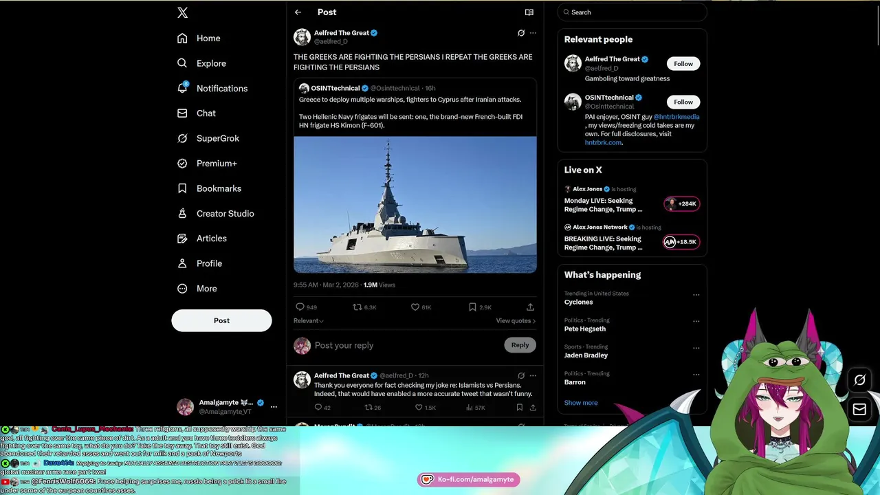Screen dimensions: 880x495
Task: Click the Cyclones trending topic
Action: click(x=578, y=302)
